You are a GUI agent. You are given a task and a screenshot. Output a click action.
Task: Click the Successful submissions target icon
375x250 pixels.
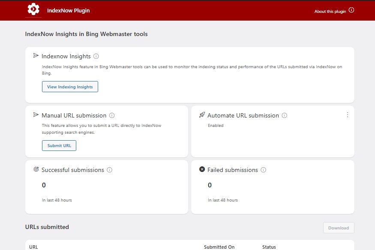36,169
